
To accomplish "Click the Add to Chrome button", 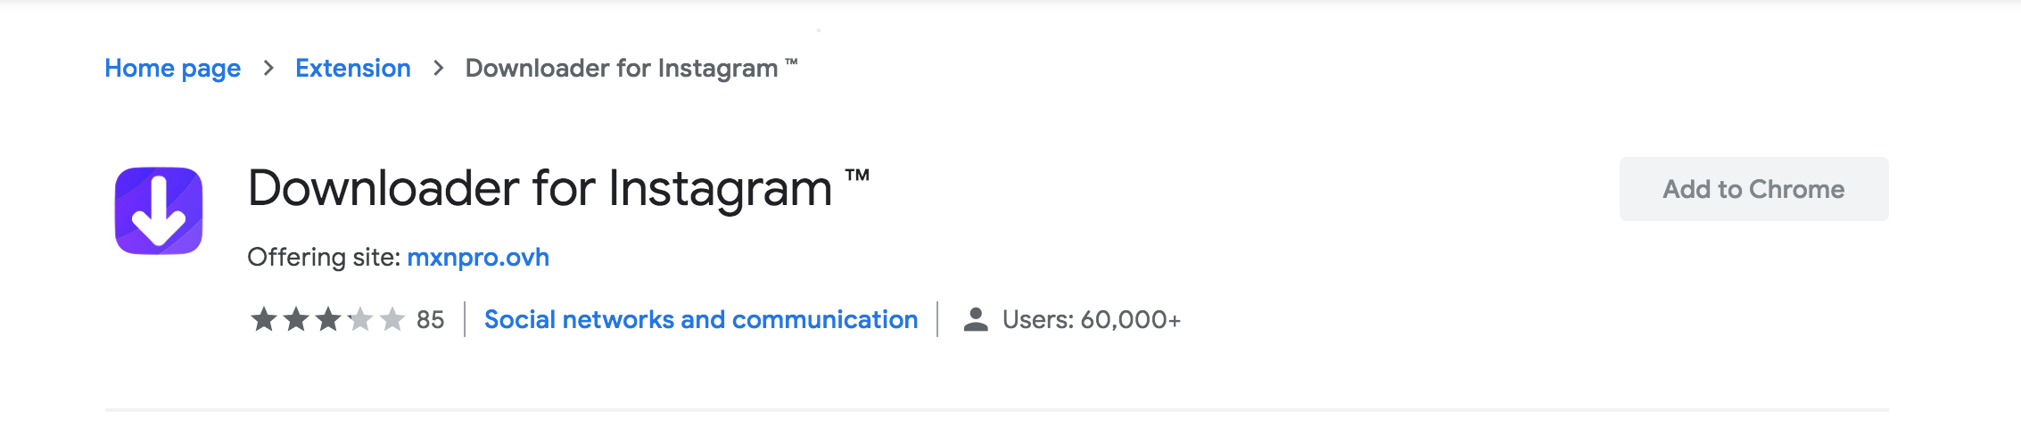I will (1753, 189).
